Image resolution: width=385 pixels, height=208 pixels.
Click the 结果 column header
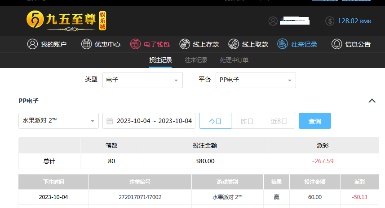[x=276, y=182]
